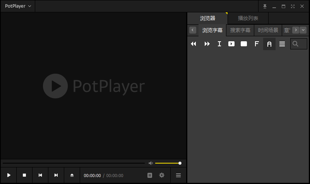Jump to the previous subtitle line
This screenshot has height=184, width=310.
pyautogui.click(x=194, y=44)
